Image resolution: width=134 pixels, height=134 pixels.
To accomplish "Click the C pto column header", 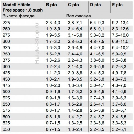I will coord(73,5).
